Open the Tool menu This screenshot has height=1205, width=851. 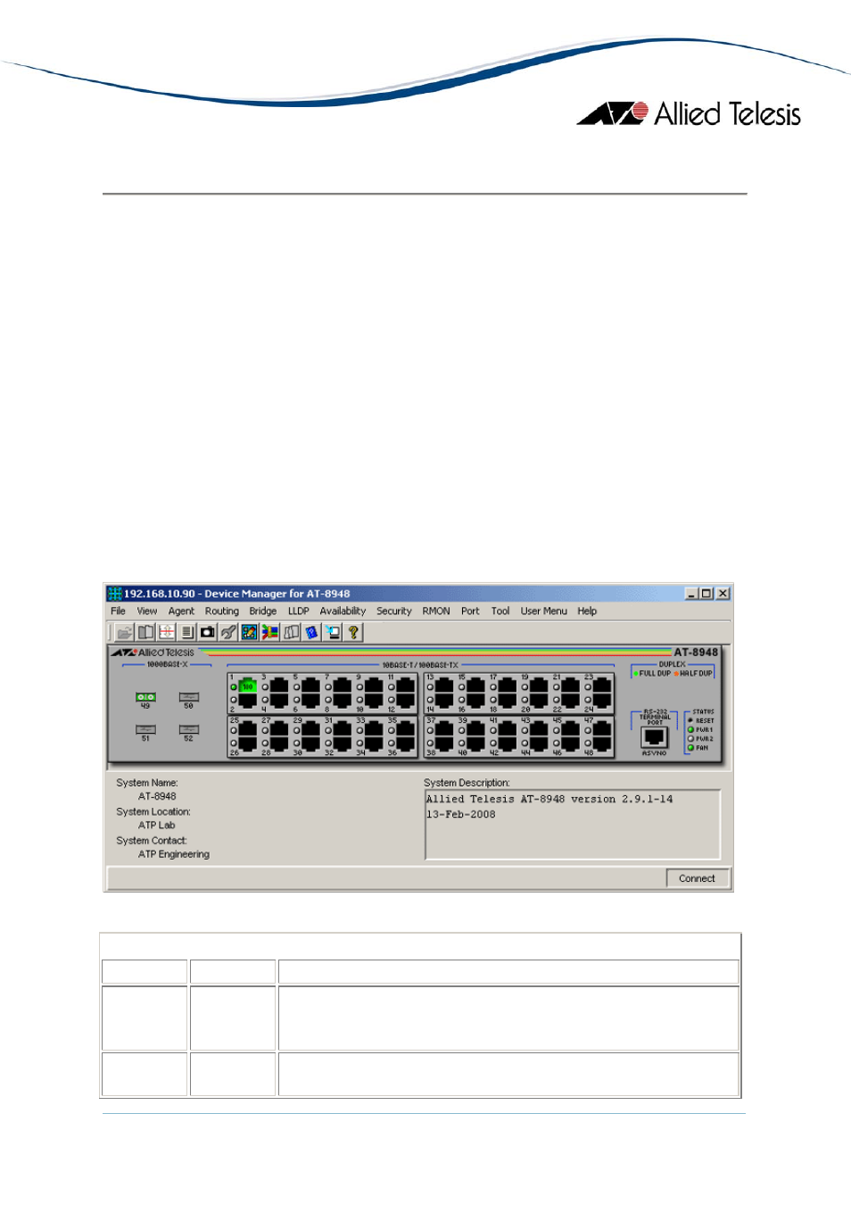(500, 611)
